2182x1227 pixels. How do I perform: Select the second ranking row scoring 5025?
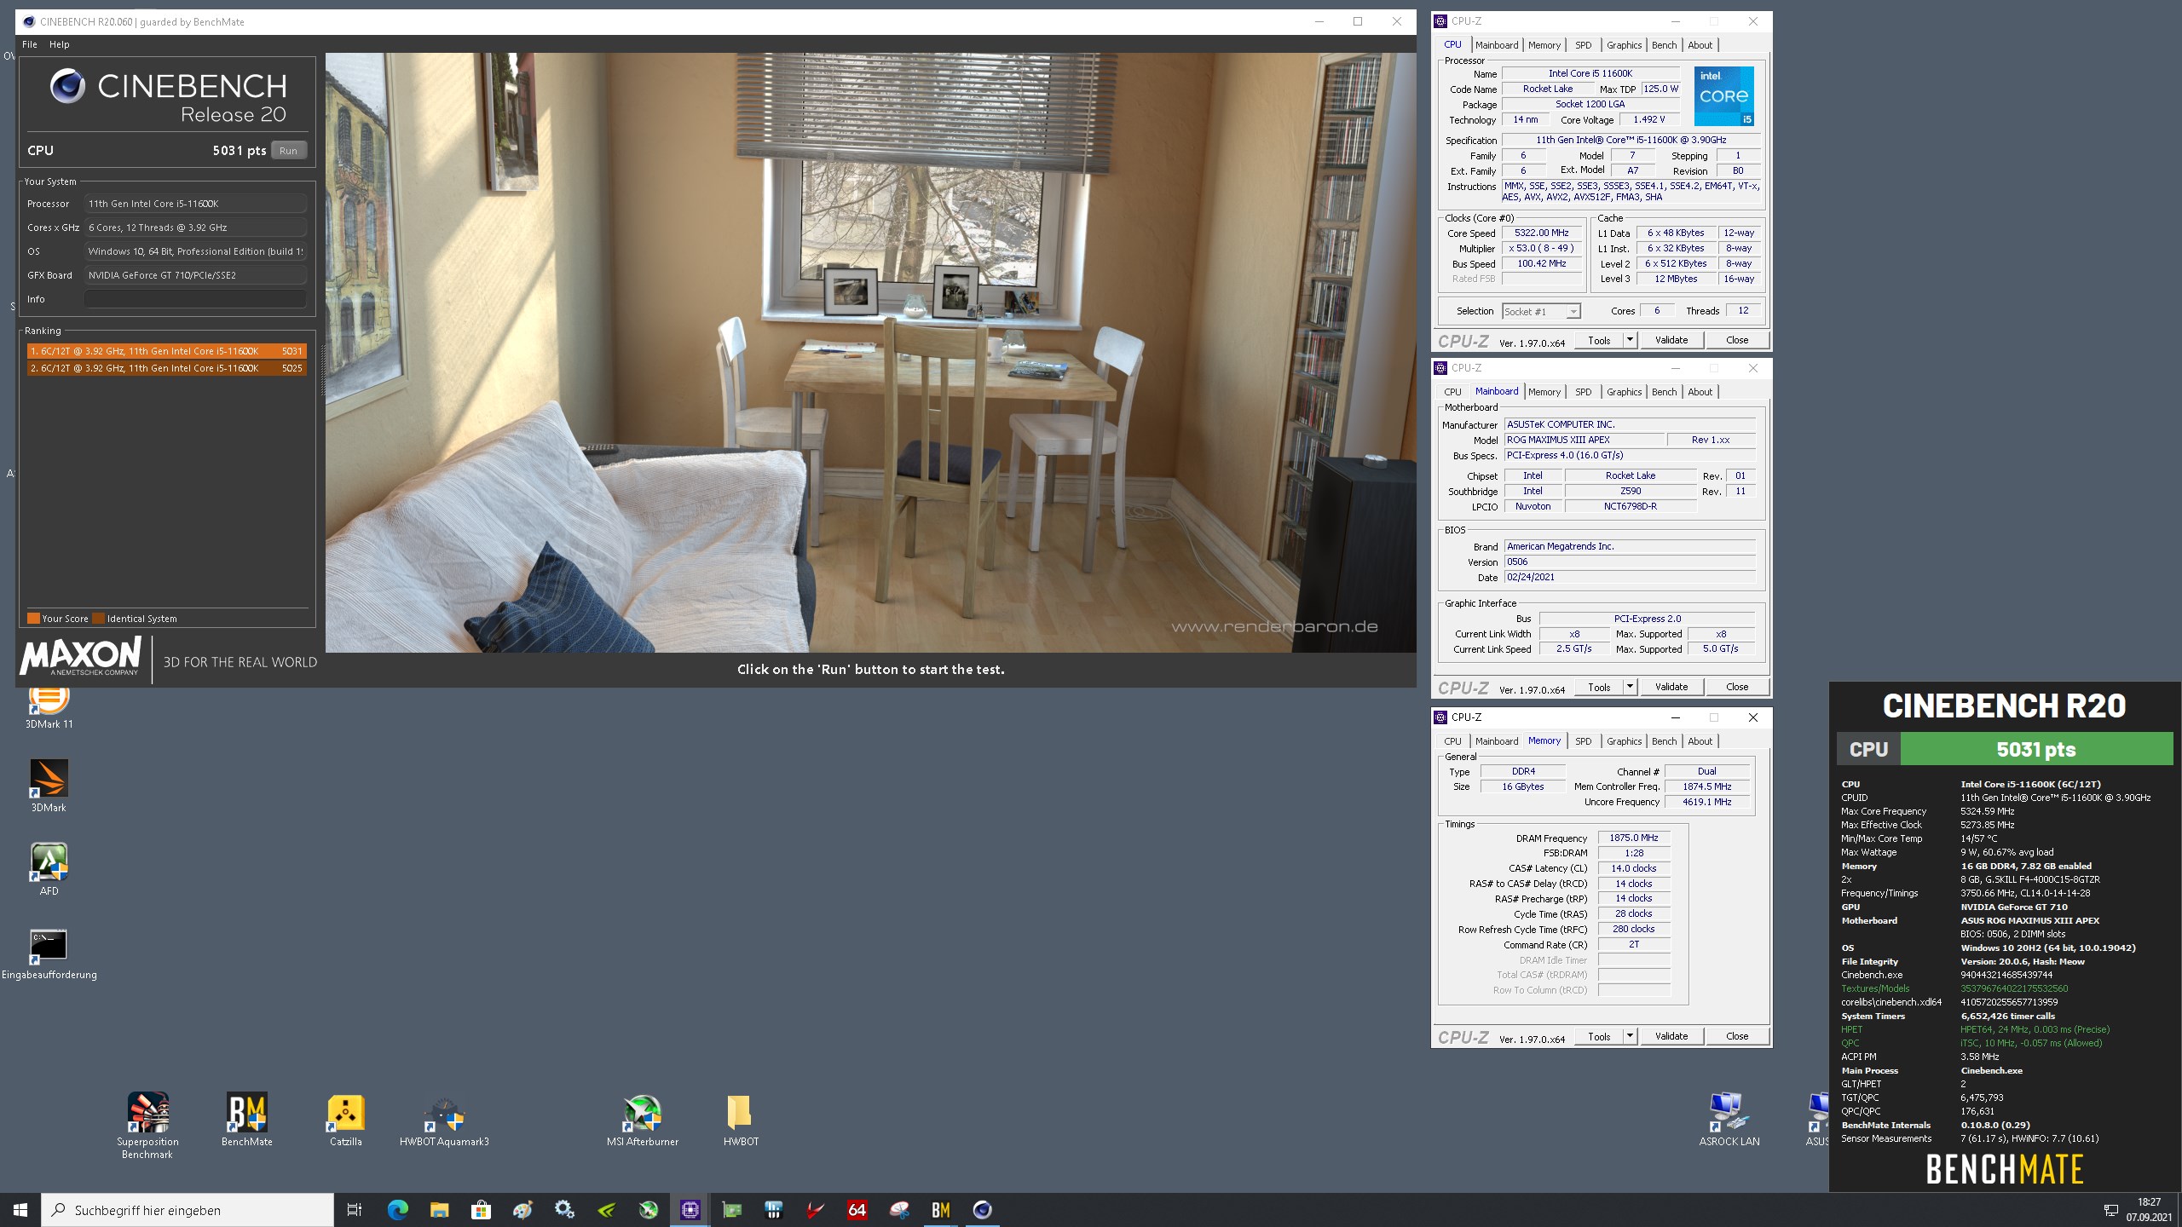(167, 368)
